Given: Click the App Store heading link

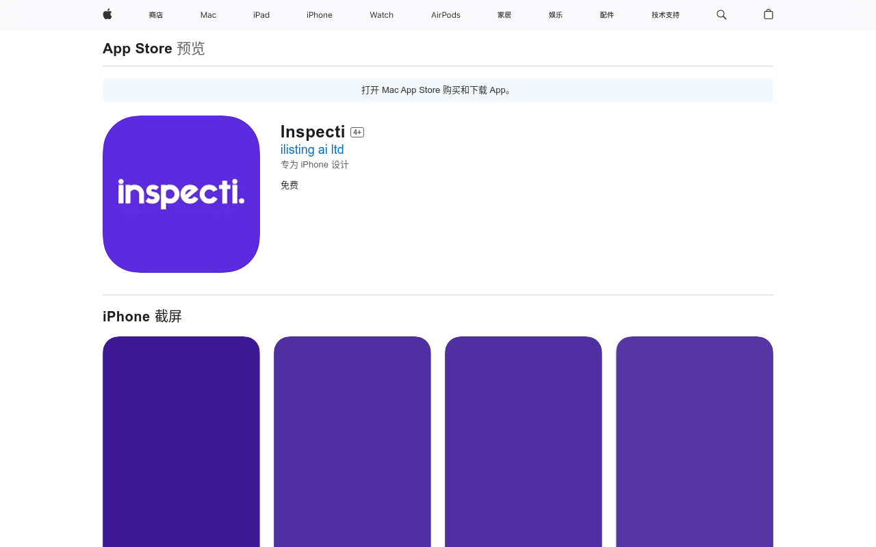Looking at the screenshot, I should click(138, 49).
